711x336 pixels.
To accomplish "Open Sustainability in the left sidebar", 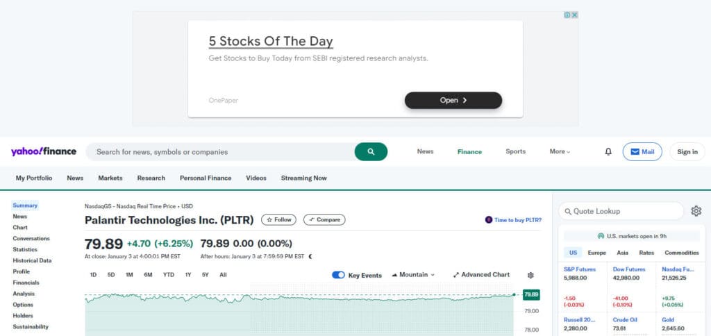I will pyautogui.click(x=31, y=327).
